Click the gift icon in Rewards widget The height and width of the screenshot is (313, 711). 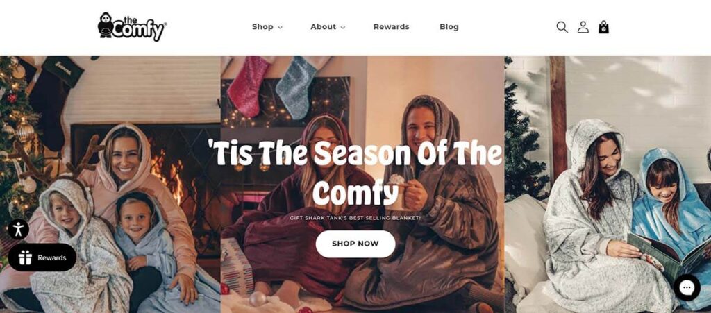pyautogui.click(x=25, y=257)
